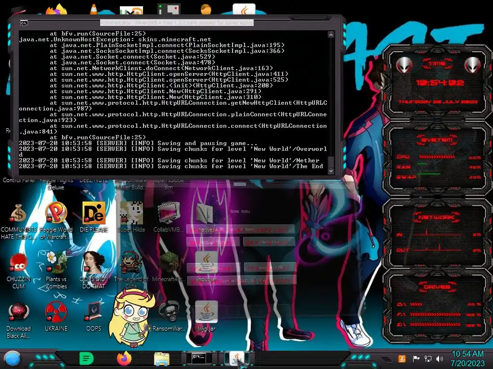Click the console scrollbar up arrow

[331, 34]
